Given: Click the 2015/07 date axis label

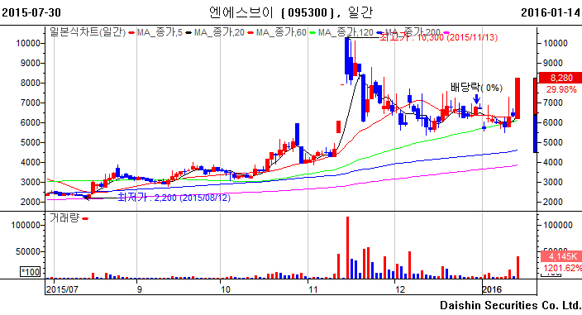Looking at the screenshot, I should coord(62,289).
